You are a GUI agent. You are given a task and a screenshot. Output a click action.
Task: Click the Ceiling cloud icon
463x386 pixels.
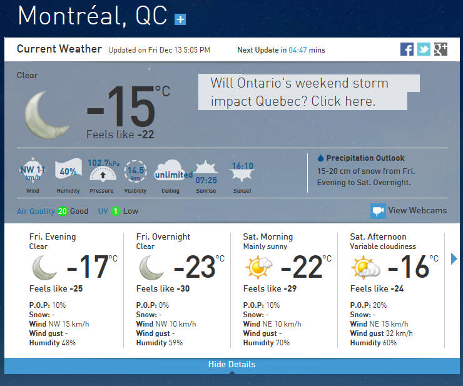174,170
